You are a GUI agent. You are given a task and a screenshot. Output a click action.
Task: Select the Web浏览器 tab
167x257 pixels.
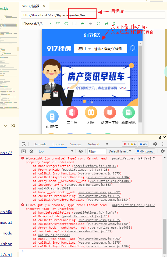click(x=31, y=6)
